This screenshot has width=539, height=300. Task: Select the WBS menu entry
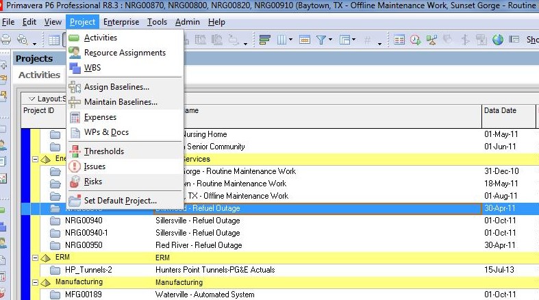(x=92, y=68)
